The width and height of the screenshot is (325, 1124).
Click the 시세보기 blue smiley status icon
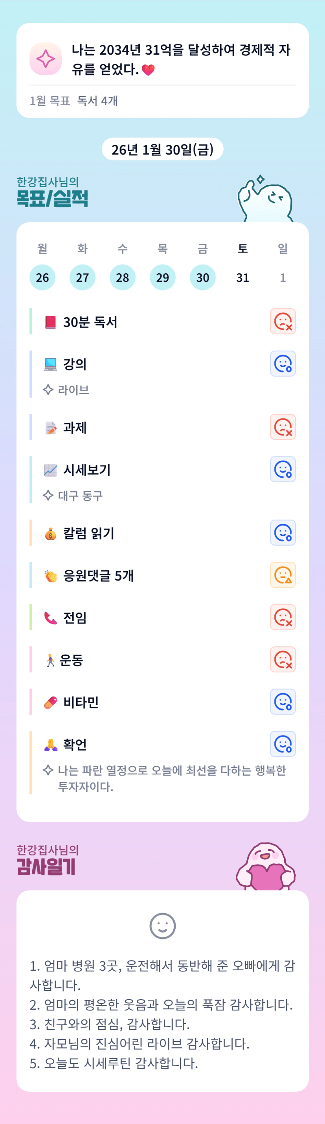[x=283, y=469]
